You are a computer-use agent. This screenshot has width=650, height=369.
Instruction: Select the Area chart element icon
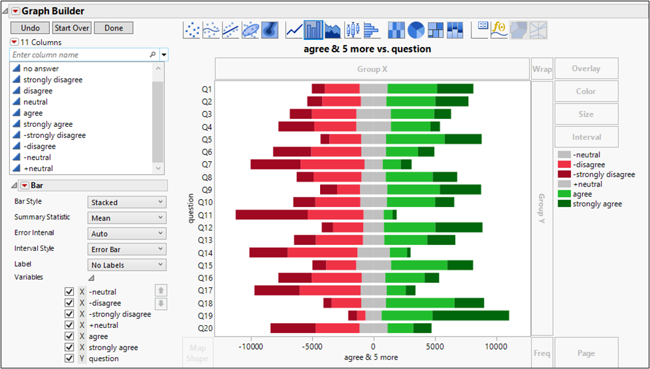click(333, 30)
